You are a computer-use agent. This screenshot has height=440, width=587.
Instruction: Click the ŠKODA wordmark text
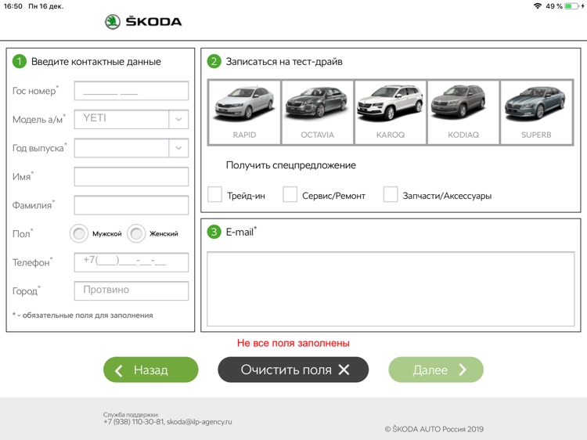tap(154, 21)
